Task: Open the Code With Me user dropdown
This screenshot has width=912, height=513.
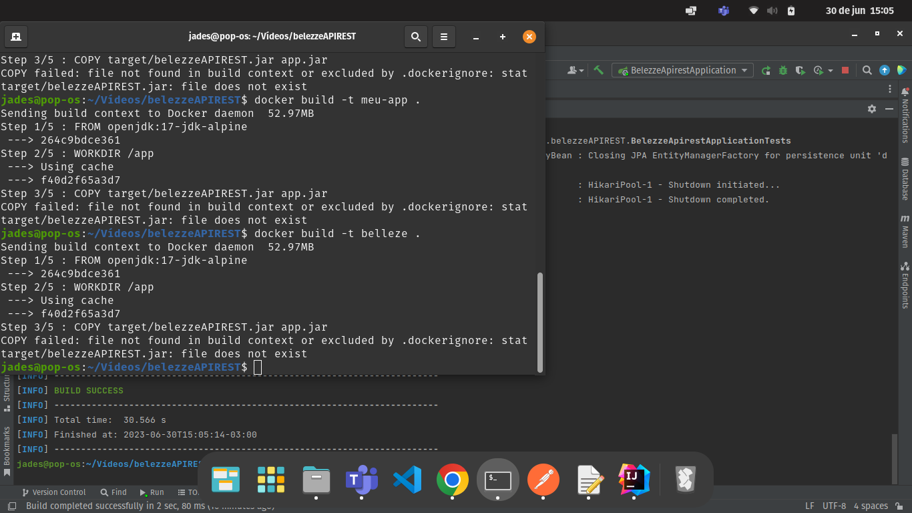Action: (x=576, y=70)
